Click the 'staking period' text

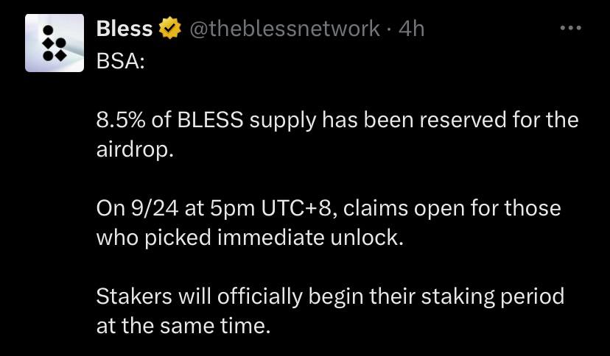pyautogui.click(x=493, y=297)
